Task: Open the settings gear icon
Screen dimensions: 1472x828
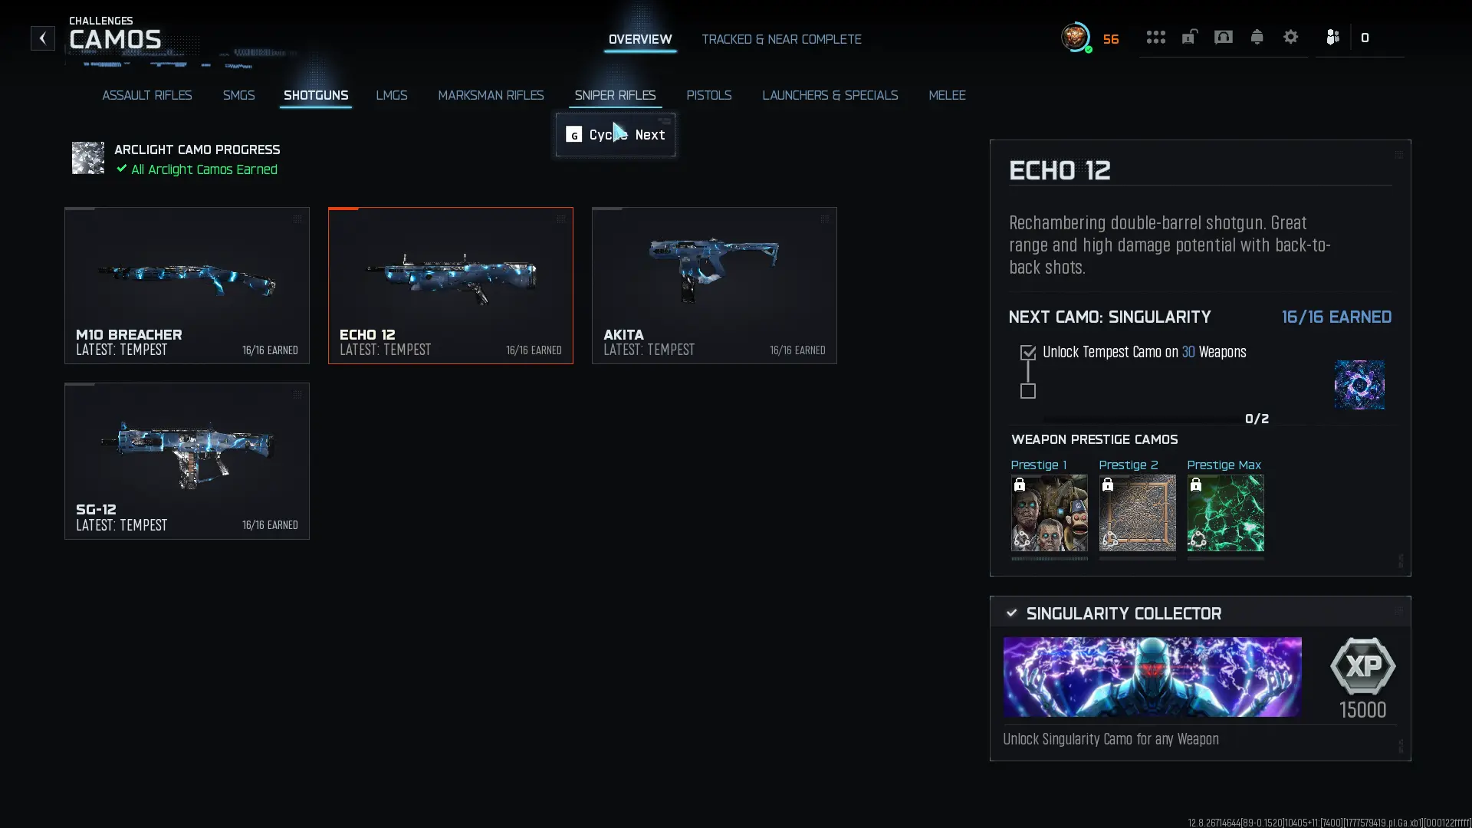Action: 1290,37
